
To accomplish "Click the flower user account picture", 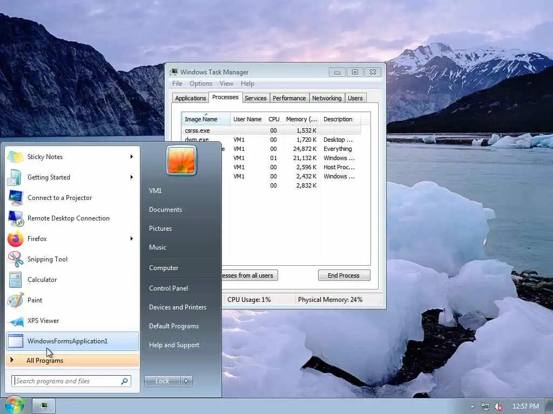I will 181,160.
